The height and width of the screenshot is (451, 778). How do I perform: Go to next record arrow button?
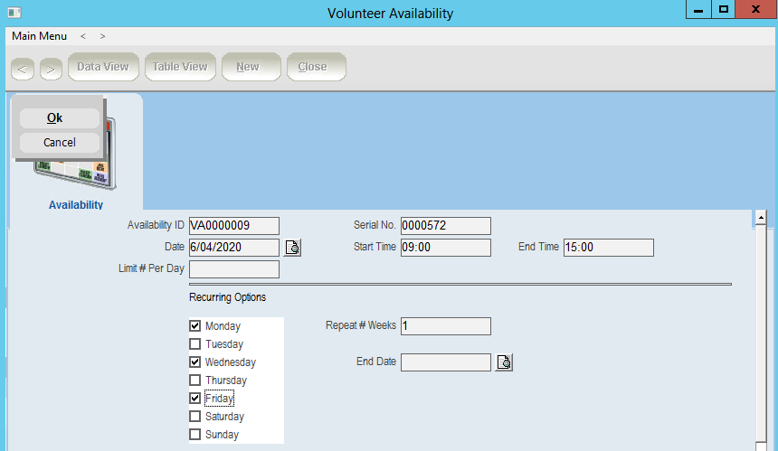tap(51, 68)
